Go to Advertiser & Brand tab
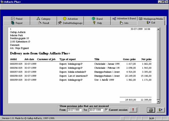 point(124,18)
